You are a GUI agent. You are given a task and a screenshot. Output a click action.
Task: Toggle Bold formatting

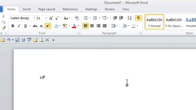point(13,26)
